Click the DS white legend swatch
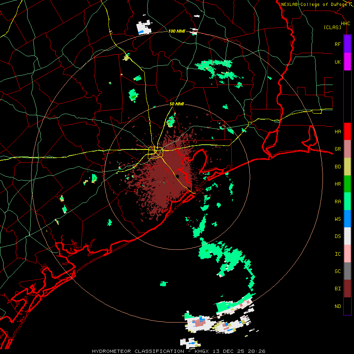 pos(347,236)
